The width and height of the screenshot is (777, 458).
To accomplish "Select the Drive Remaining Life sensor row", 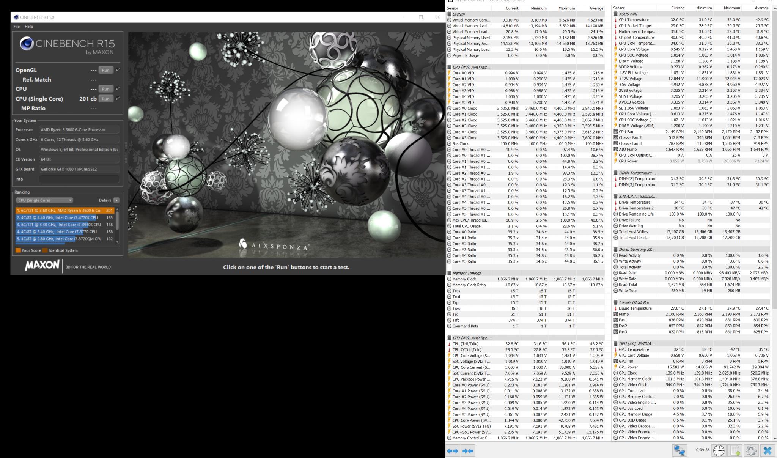I will 691,214.
